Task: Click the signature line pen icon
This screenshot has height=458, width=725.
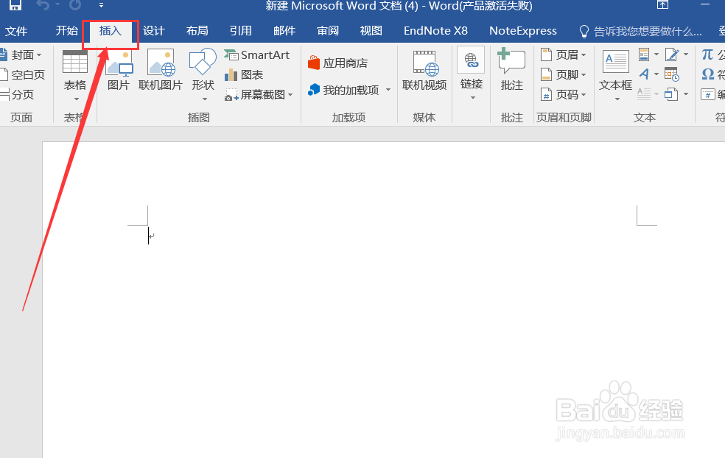Action: tap(671, 54)
